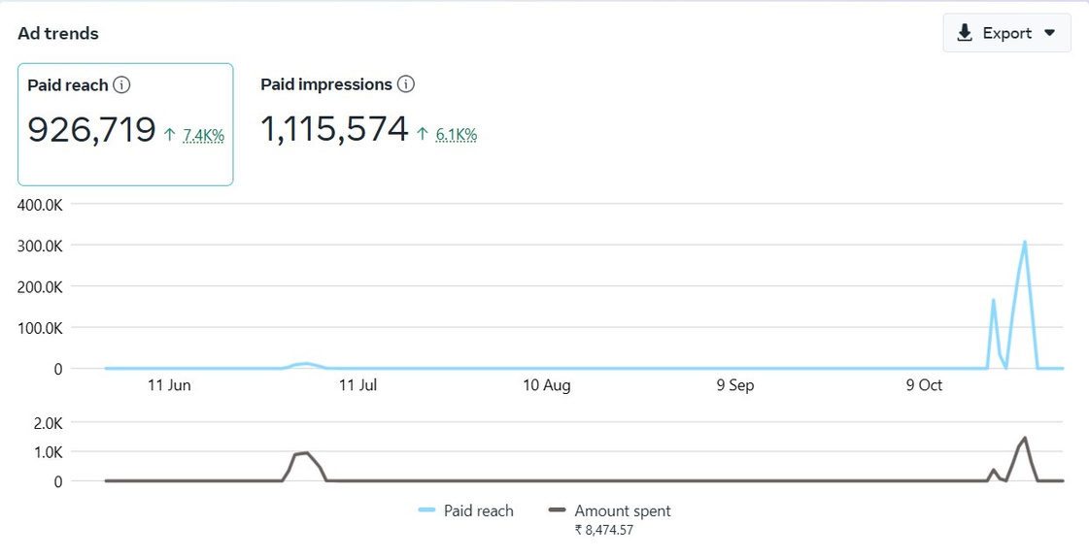
Task: Toggle the Paid reach legend label
Action: point(478,510)
